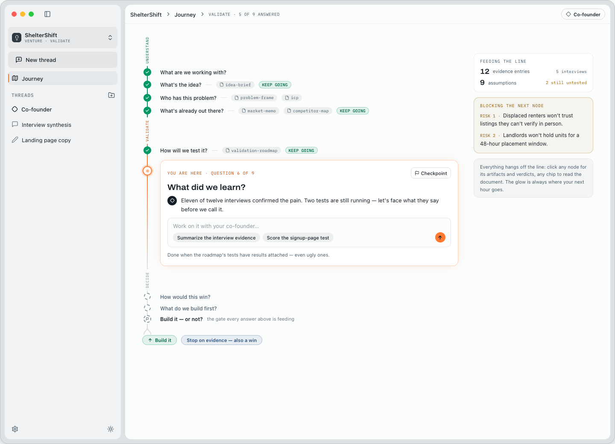Click KEEP GOING verdict beside competitor-map
Viewport: 615px width, 444px height.
[x=353, y=111]
